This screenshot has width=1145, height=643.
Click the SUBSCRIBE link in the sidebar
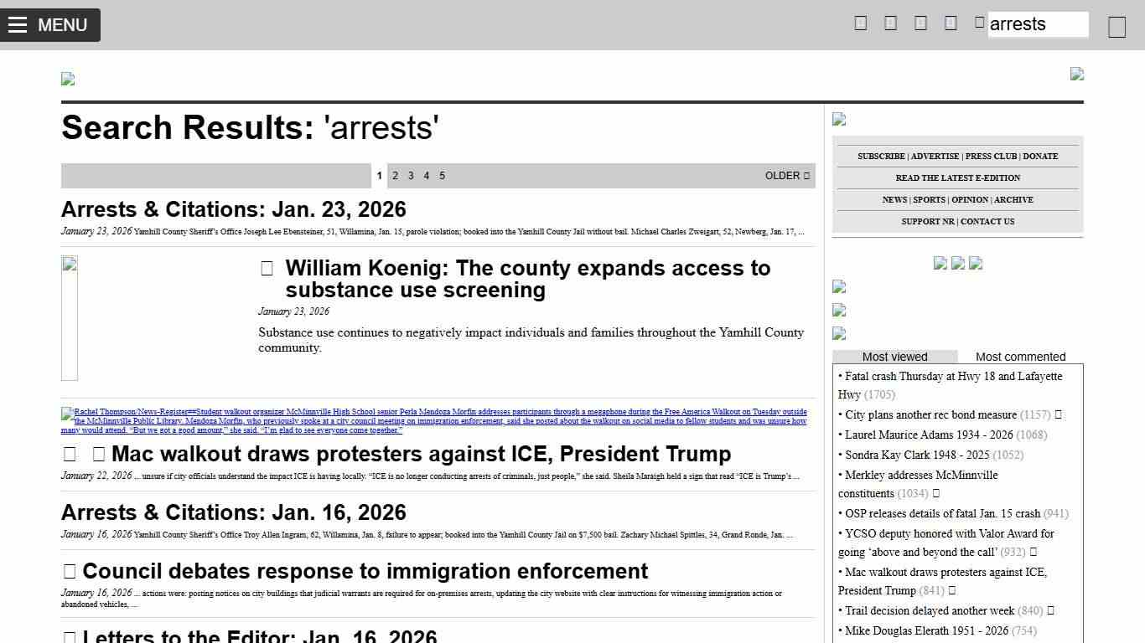click(x=880, y=157)
